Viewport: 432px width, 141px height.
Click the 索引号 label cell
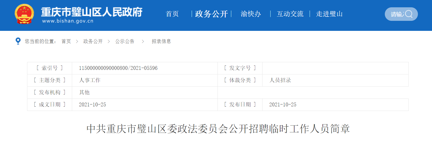[x=50, y=68]
